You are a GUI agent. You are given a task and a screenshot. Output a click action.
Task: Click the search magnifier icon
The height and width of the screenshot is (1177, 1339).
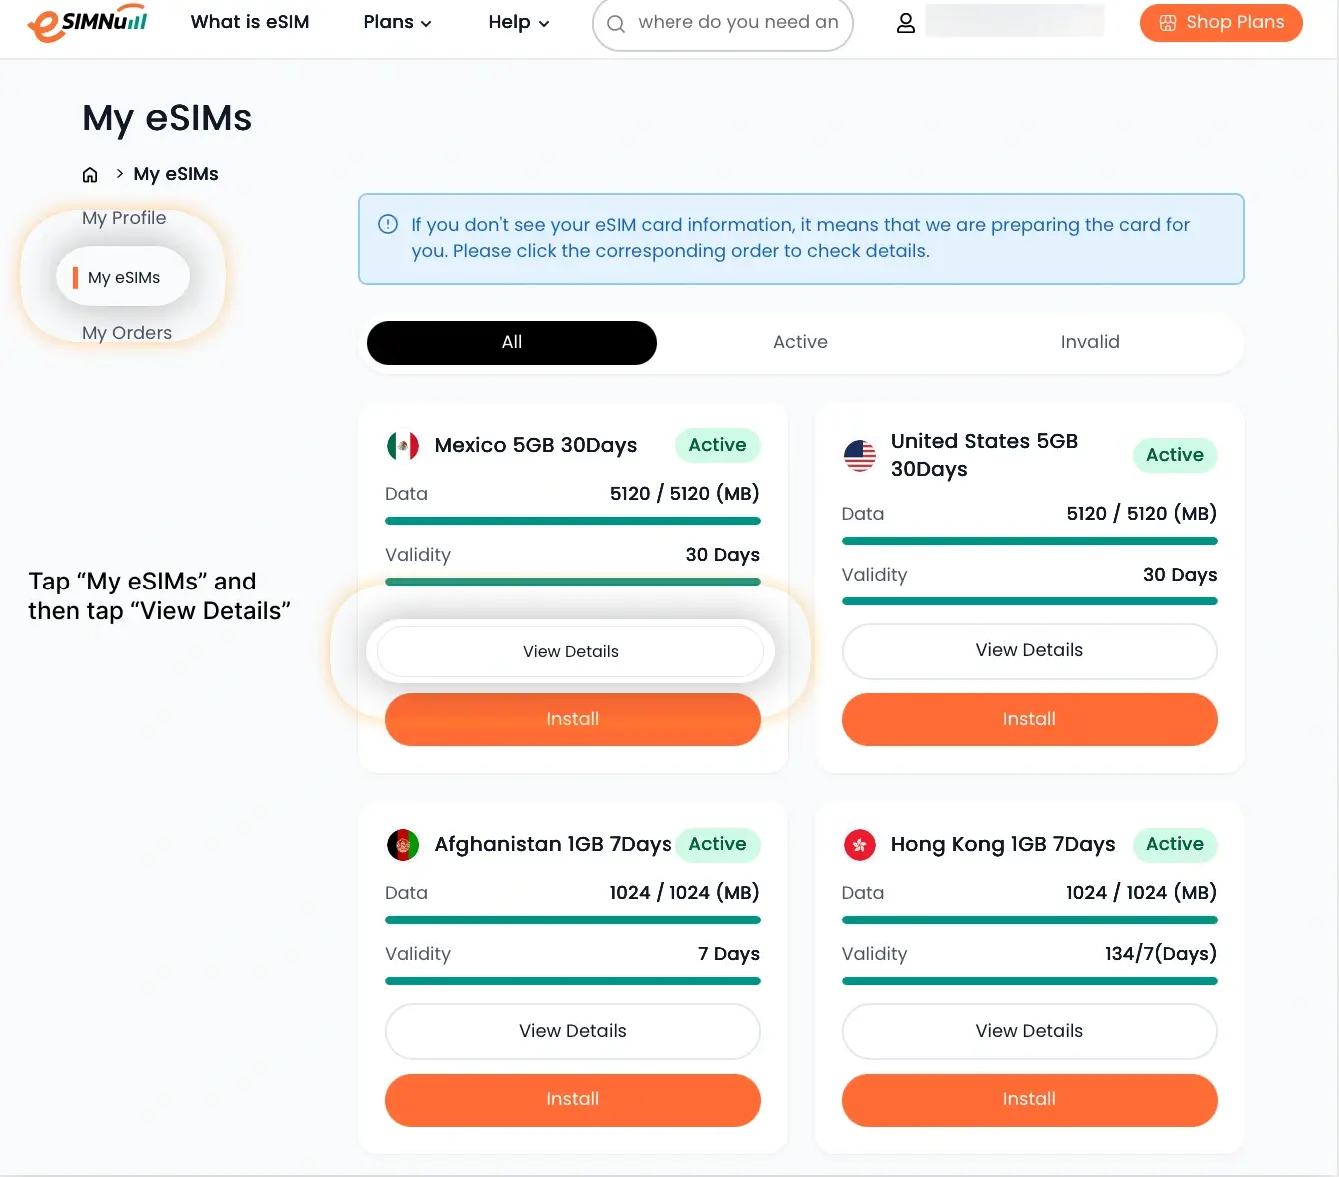click(x=616, y=24)
